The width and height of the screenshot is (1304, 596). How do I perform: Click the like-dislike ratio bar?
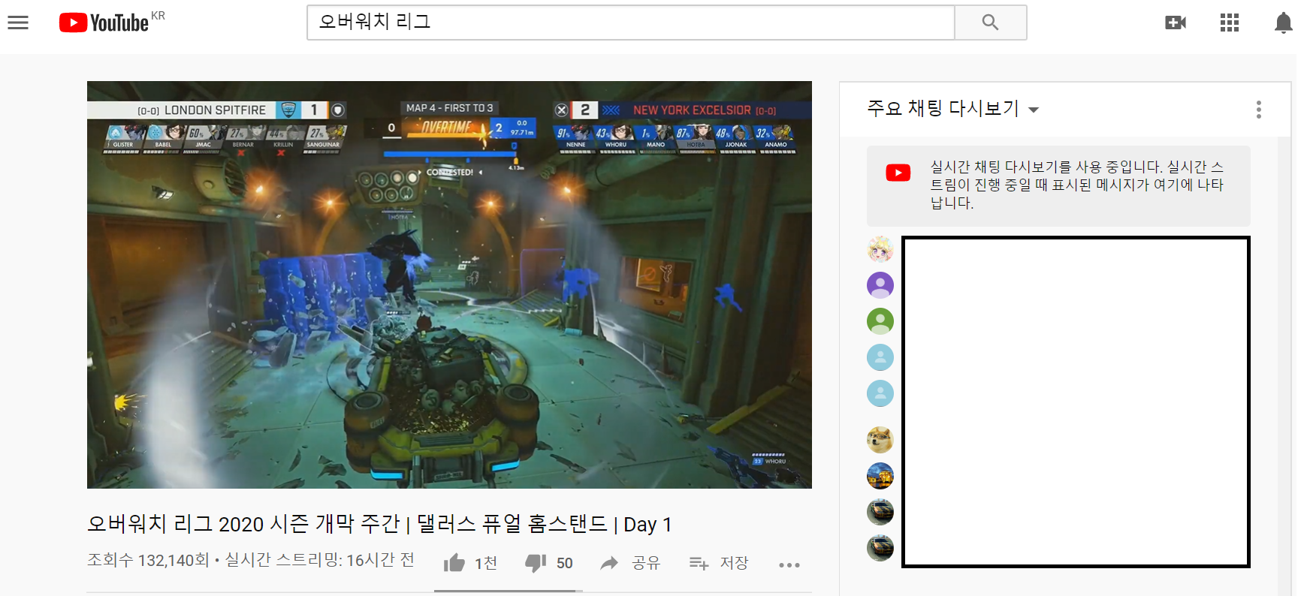[509, 591]
